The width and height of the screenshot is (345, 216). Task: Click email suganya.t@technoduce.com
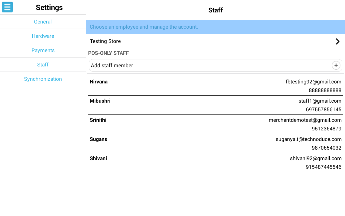(x=309, y=139)
